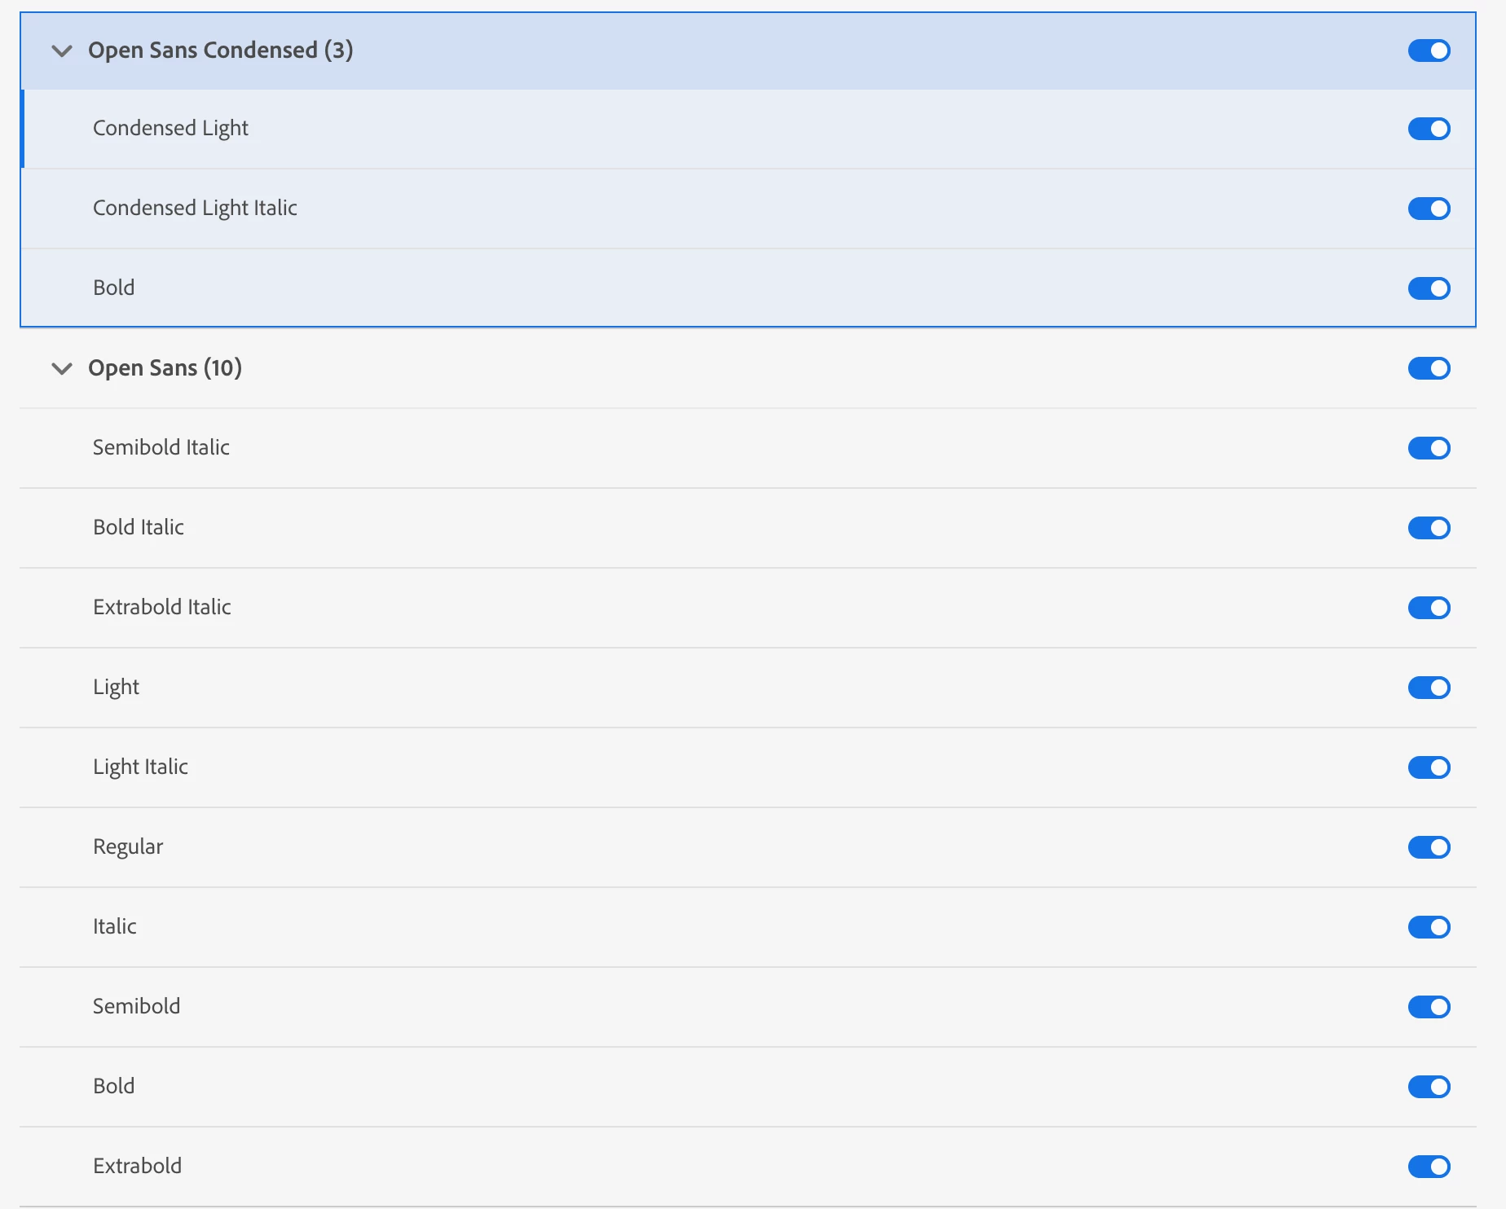Toggle Extrabold Italic font activation

[x=1429, y=608]
